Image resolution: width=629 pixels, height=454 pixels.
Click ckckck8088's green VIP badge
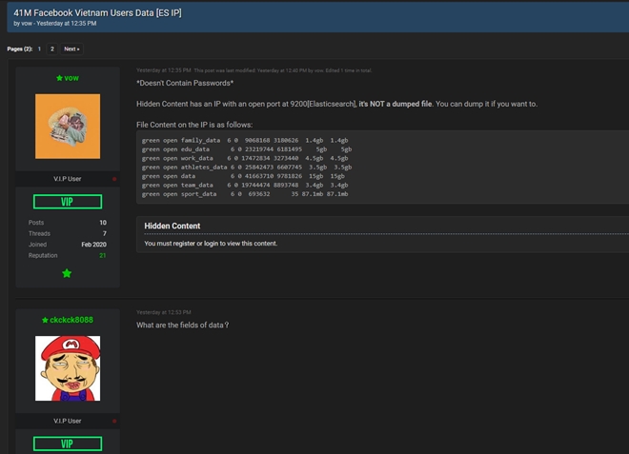click(68, 444)
